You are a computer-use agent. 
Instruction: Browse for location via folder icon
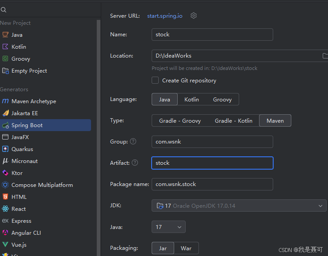pyautogui.click(x=325, y=55)
